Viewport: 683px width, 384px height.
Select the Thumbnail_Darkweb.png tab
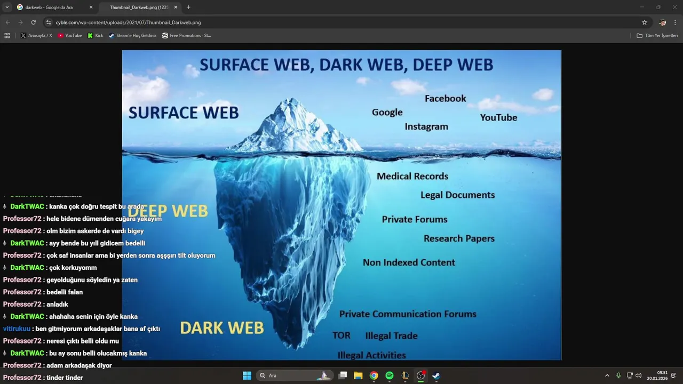pos(139,7)
